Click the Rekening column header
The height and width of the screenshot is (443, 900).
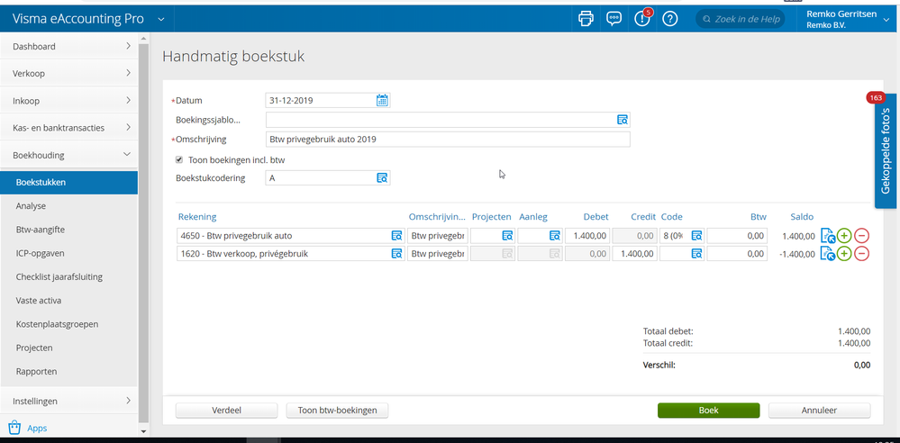(x=197, y=217)
